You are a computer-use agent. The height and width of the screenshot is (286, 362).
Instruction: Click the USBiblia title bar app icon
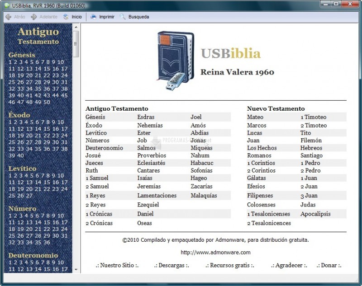(x=7, y=5)
